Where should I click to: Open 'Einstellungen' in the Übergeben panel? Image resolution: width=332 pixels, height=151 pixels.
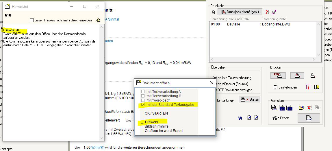(x=226, y=100)
